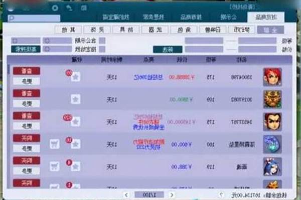Image resolution: width=301 pixels, height=200 pixels.
Task: Click the curved back-arrow icon in title bar
Action: click(x=69, y=8)
